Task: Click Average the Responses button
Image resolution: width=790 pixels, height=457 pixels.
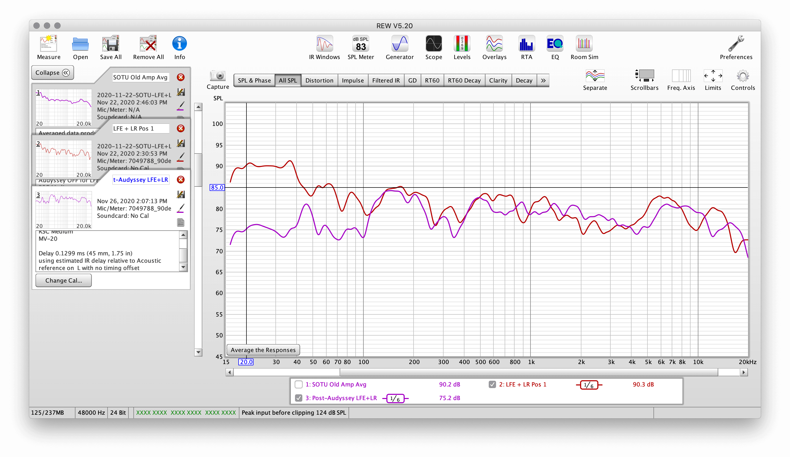Action: pos(263,350)
